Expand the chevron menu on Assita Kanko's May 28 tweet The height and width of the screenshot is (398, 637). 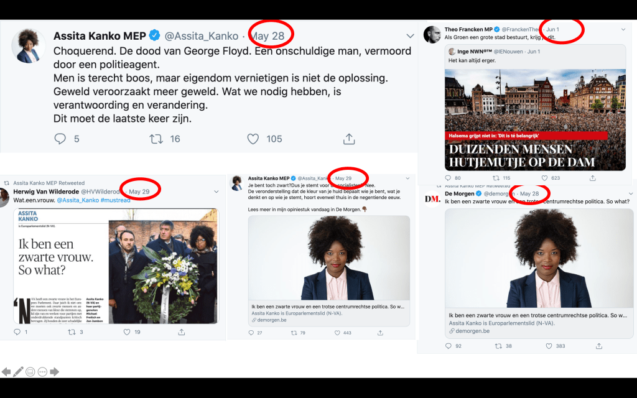pyautogui.click(x=410, y=36)
